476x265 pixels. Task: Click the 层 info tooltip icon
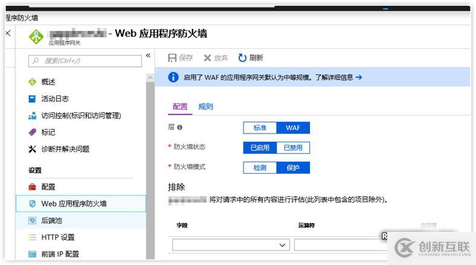tap(180, 127)
